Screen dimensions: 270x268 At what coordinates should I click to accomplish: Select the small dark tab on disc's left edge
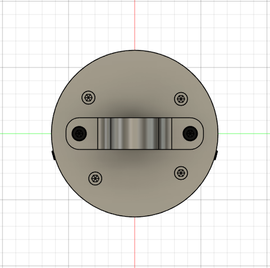coord(53,156)
